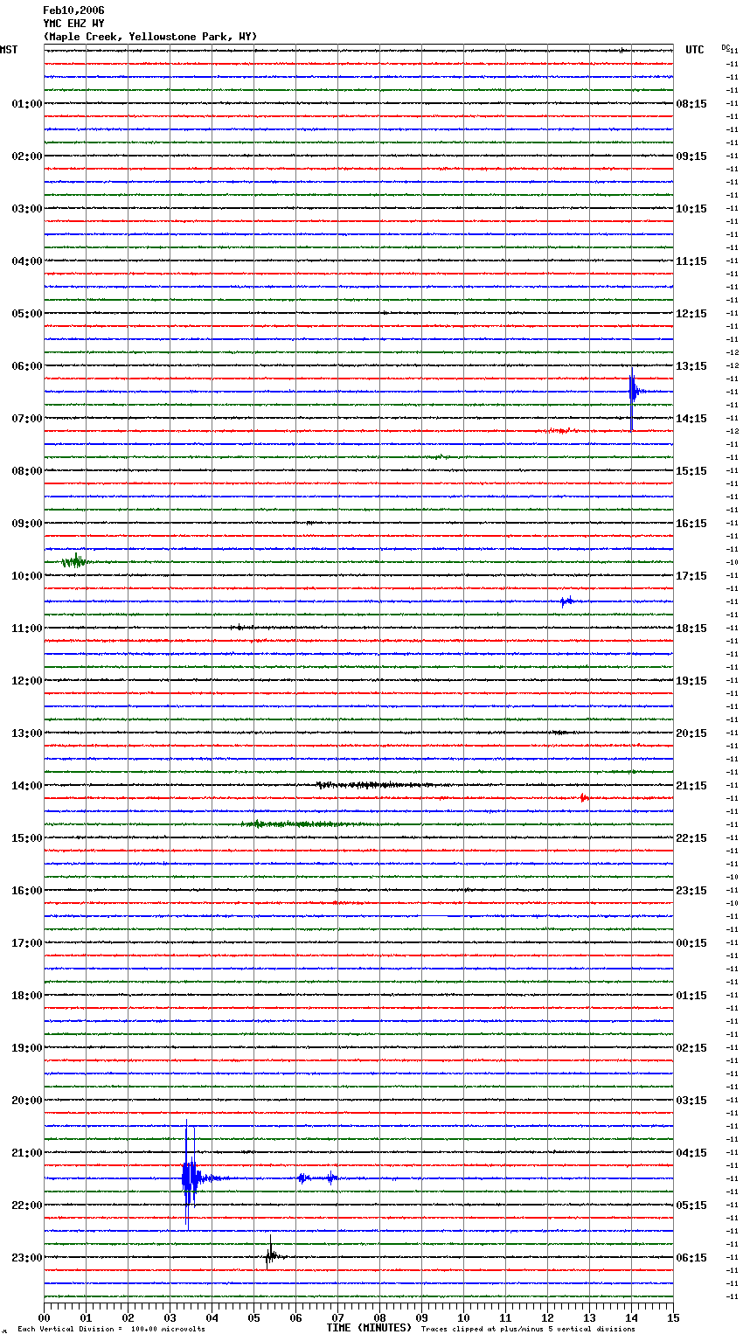Click the TIME (MINUTES) axis title

pos(369,1328)
